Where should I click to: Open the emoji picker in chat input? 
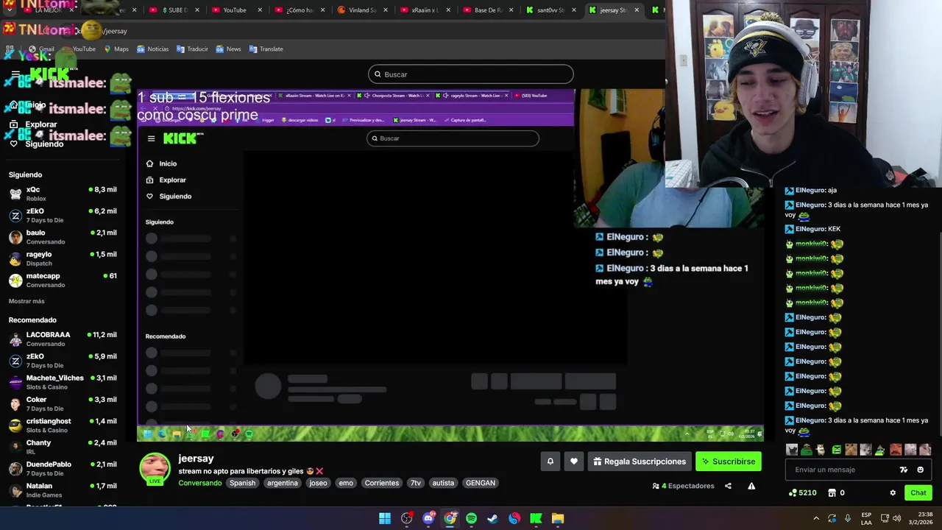[920, 470]
